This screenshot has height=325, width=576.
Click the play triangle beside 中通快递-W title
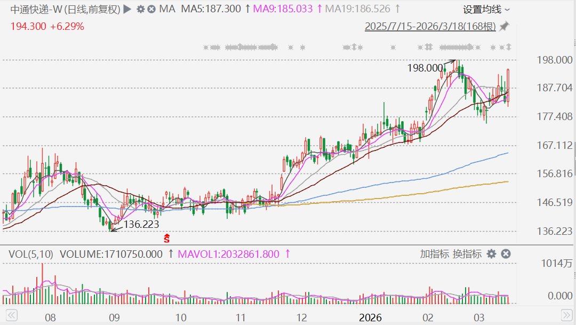(127, 9)
